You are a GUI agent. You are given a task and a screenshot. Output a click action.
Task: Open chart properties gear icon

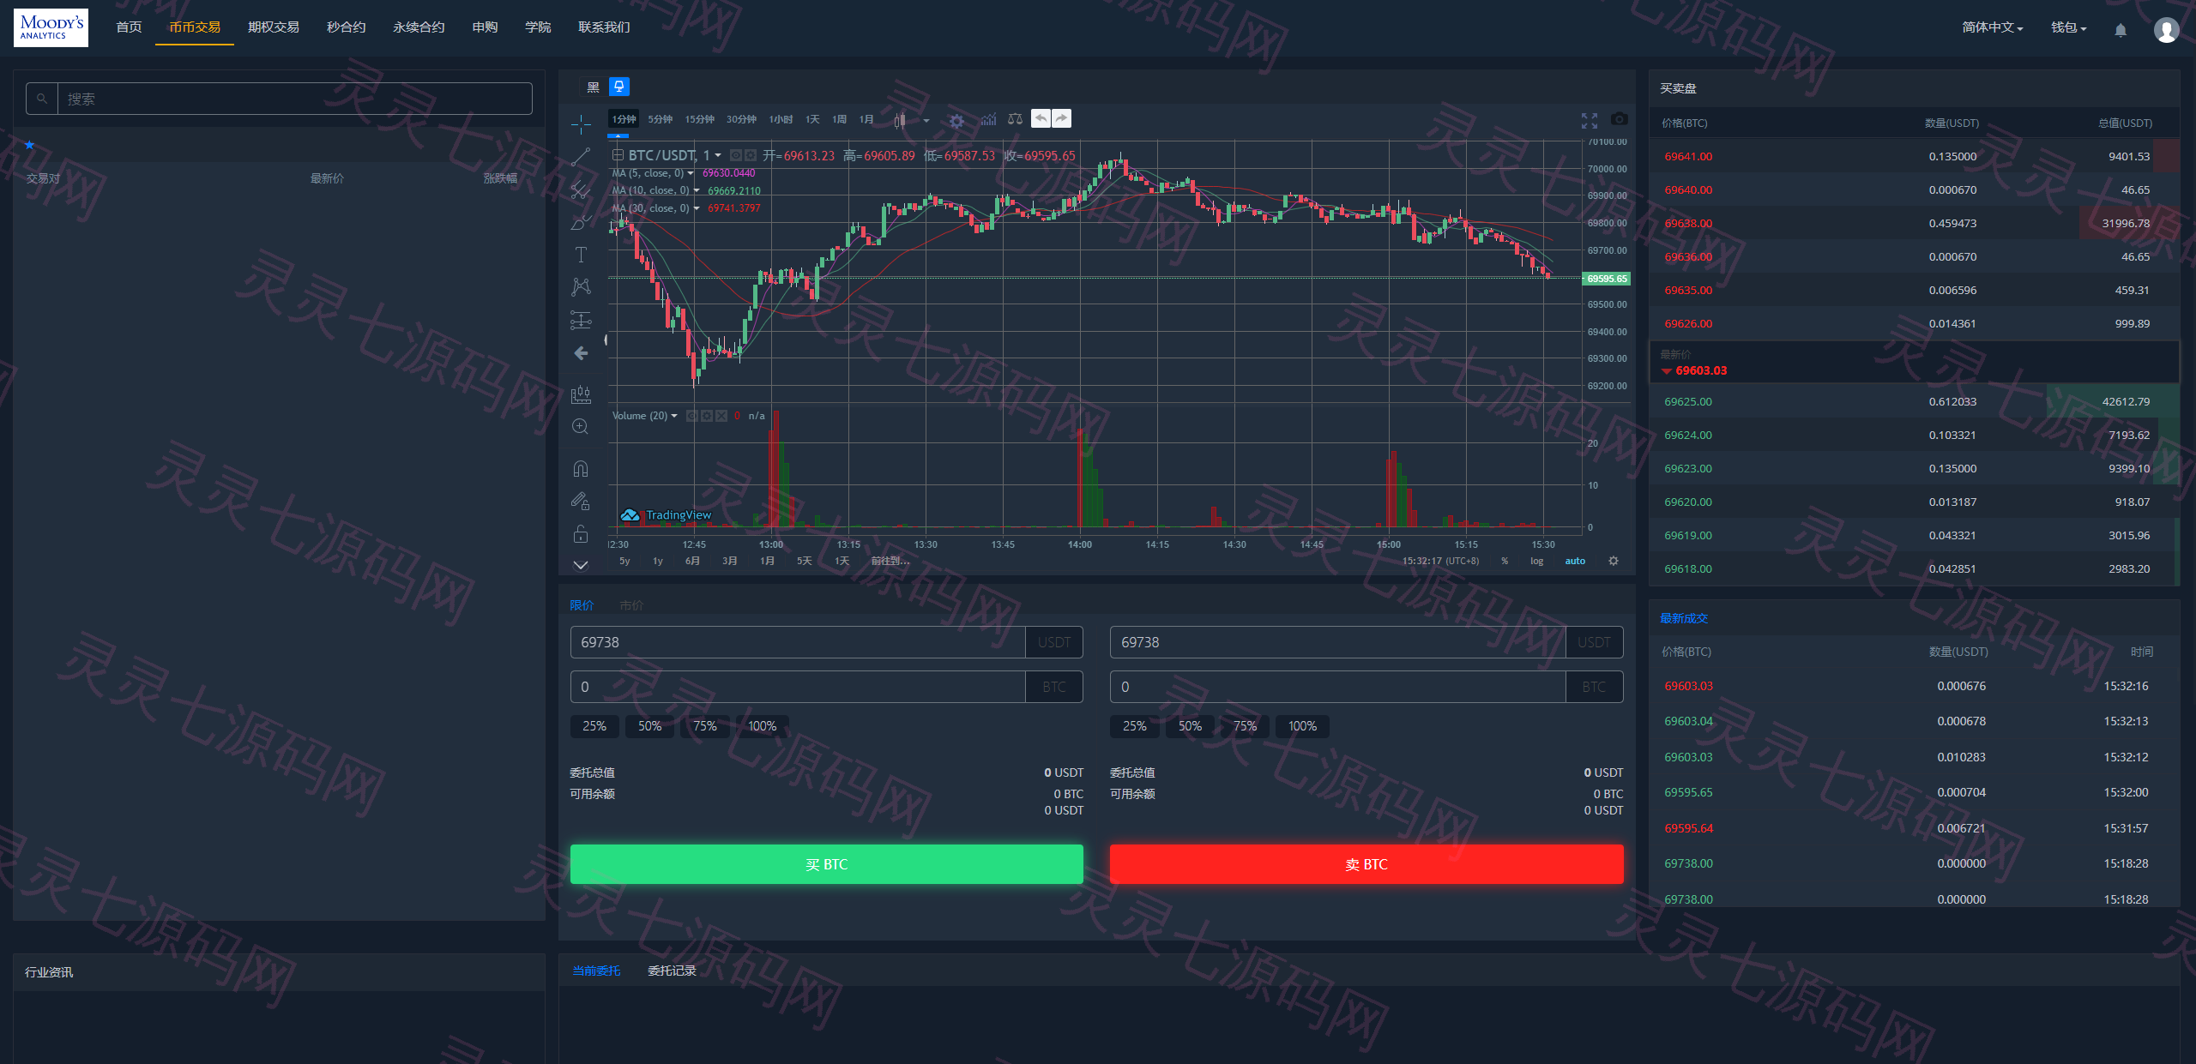956,120
